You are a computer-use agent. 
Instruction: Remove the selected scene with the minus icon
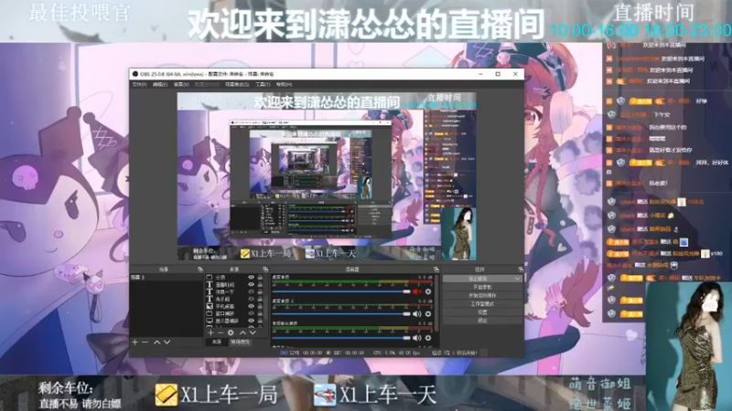(145, 342)
